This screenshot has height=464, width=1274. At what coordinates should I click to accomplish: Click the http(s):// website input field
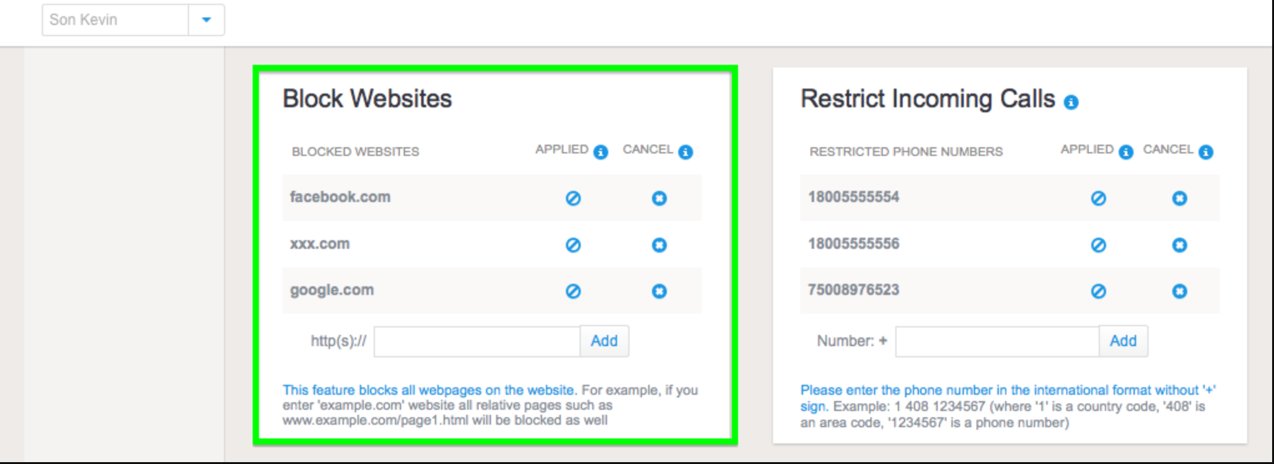(x=477, y=341)
